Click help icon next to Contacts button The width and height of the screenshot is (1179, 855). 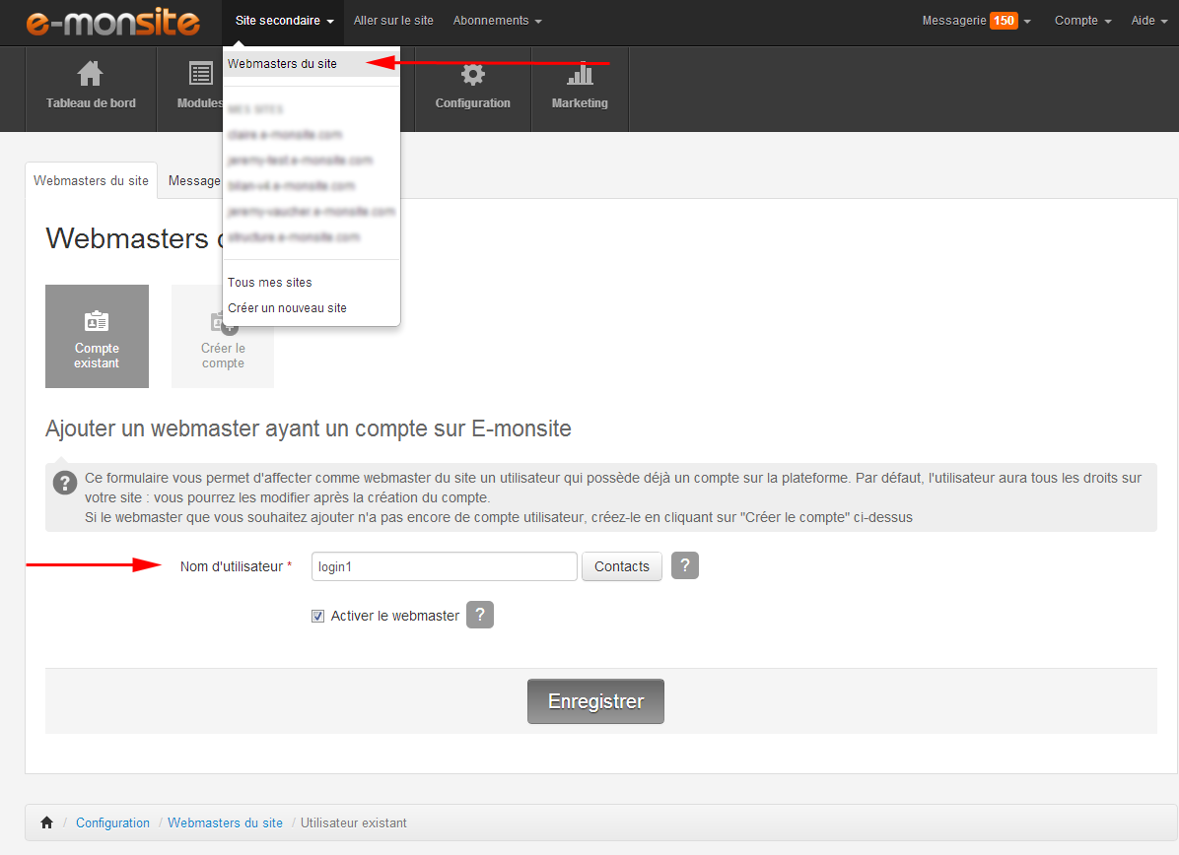coord(685,565)
